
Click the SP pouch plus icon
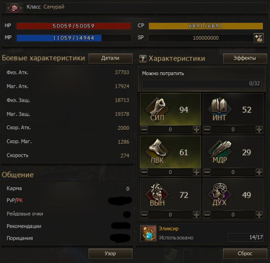tap(258, 38)
